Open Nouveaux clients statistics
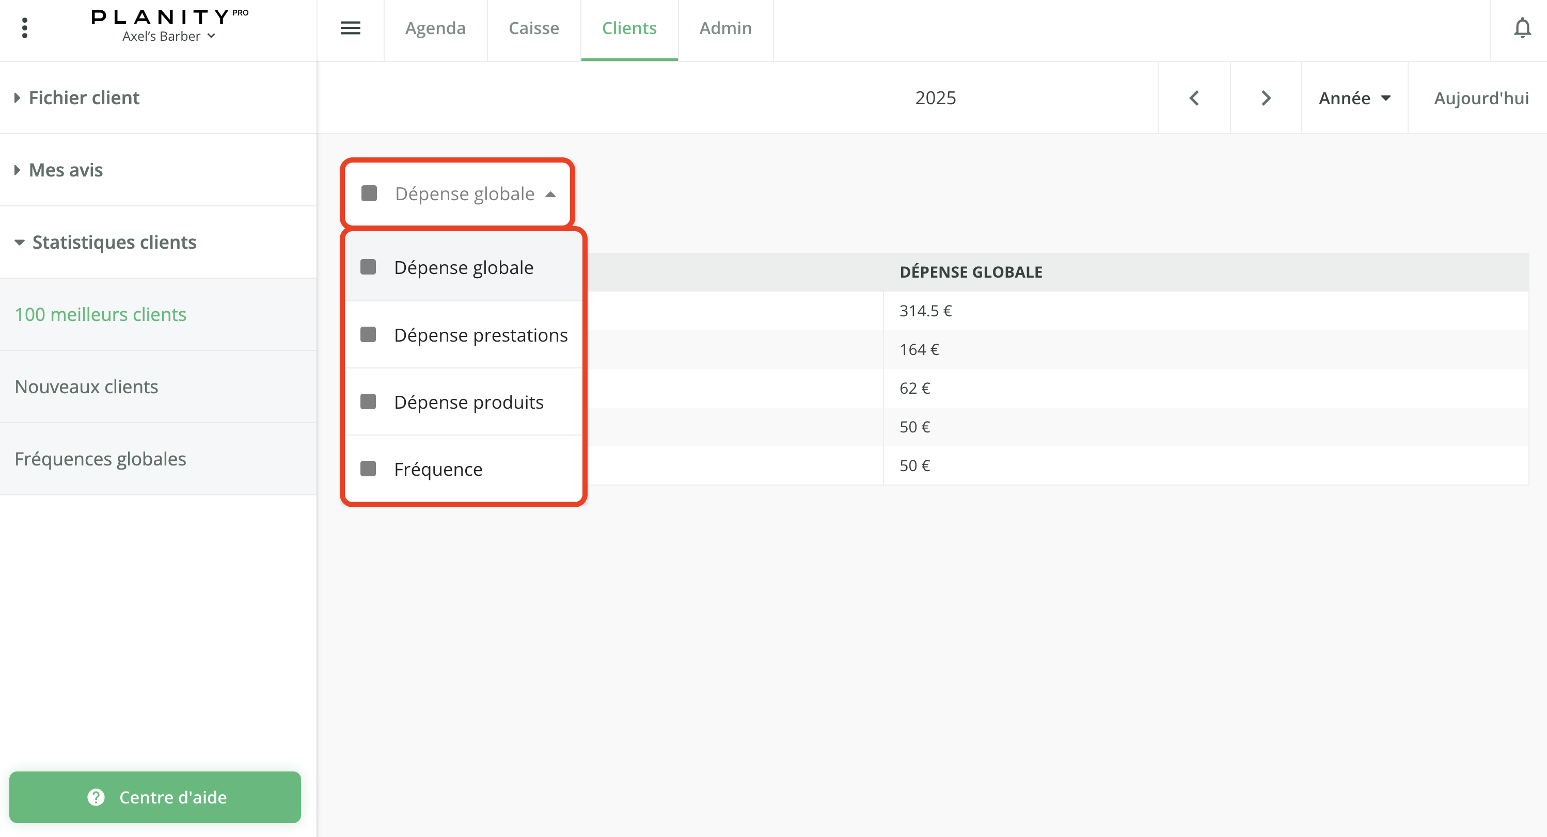 click(x=86, y=387)
